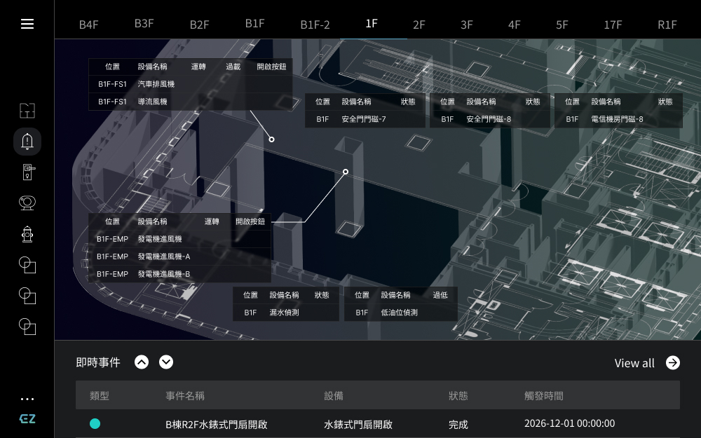The image size is (701, 438).
Task: Expand events with the down chevron
Action: coord(166,362)
